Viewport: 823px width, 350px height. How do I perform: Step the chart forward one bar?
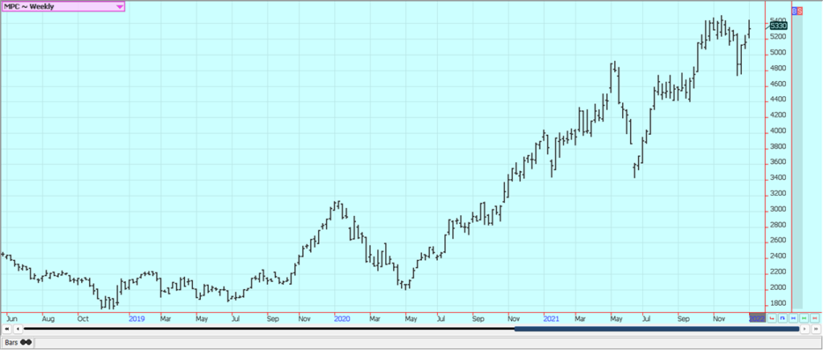[x=805, y=329]
